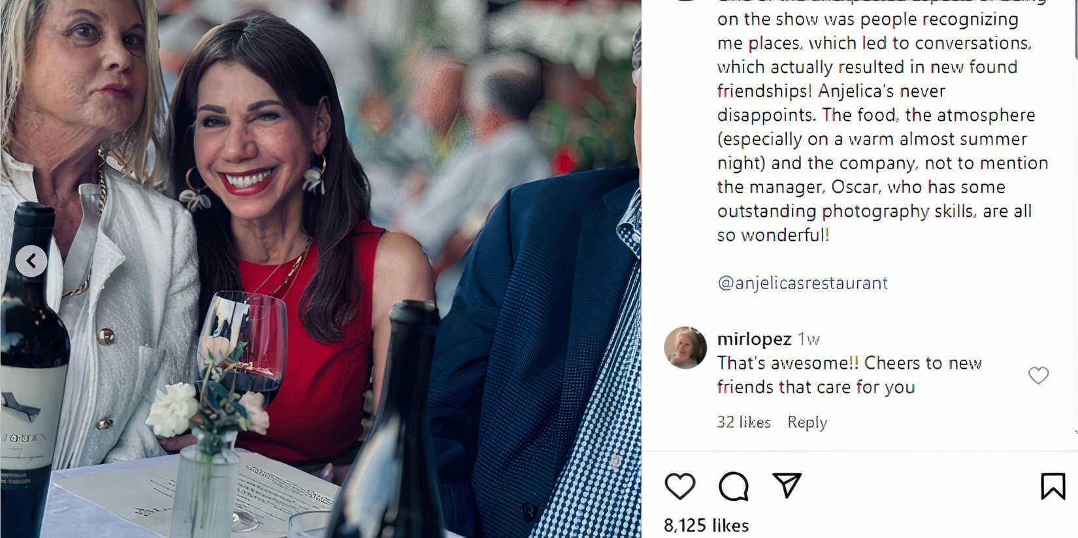Click the scroll-down arrow of the caption panel
The width and height of the screenshot is (1078, 538).
[x=1075, y=432]
